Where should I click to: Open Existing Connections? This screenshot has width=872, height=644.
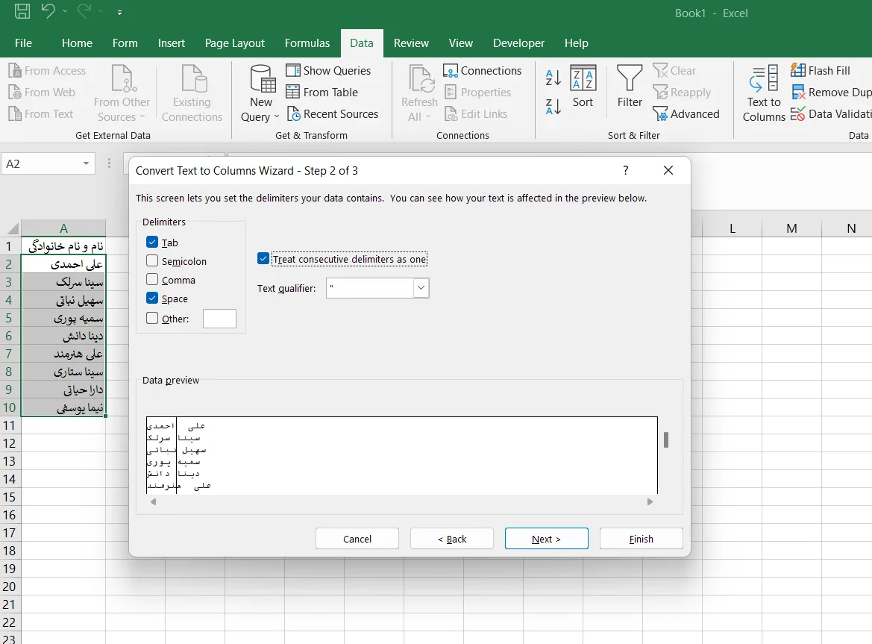(192, 93)
